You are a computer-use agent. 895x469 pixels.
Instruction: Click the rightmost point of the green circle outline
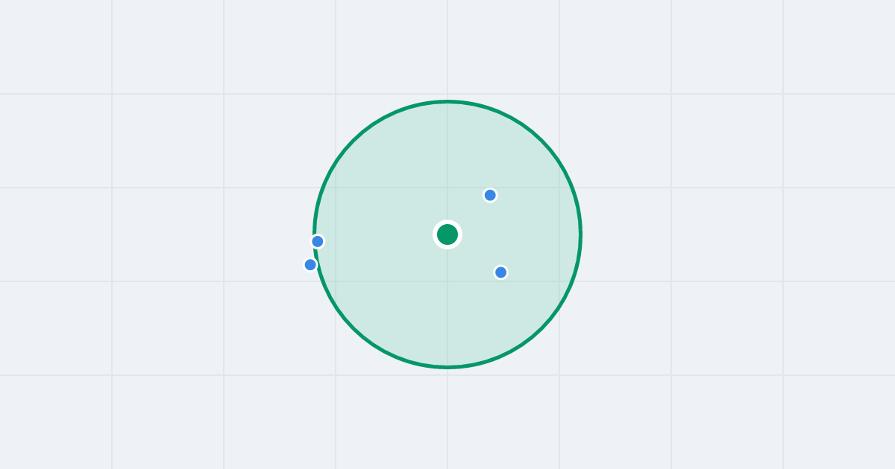click(x=580, y=234)
